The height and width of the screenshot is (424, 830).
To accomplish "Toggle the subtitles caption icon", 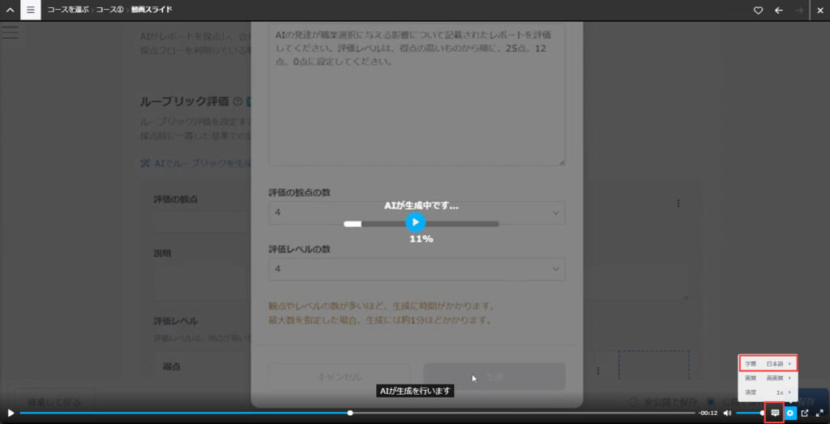I will click(x=775, y=413).
